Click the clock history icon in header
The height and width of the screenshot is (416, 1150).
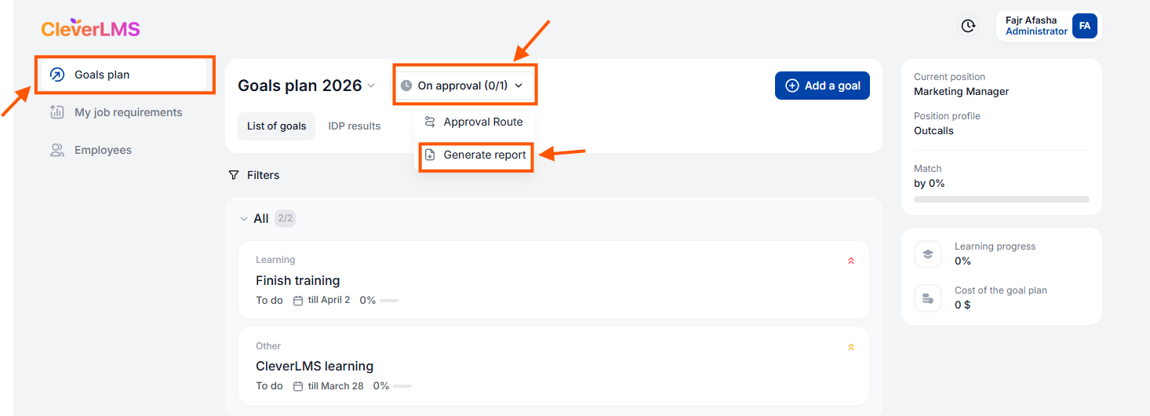click(969, 26)
